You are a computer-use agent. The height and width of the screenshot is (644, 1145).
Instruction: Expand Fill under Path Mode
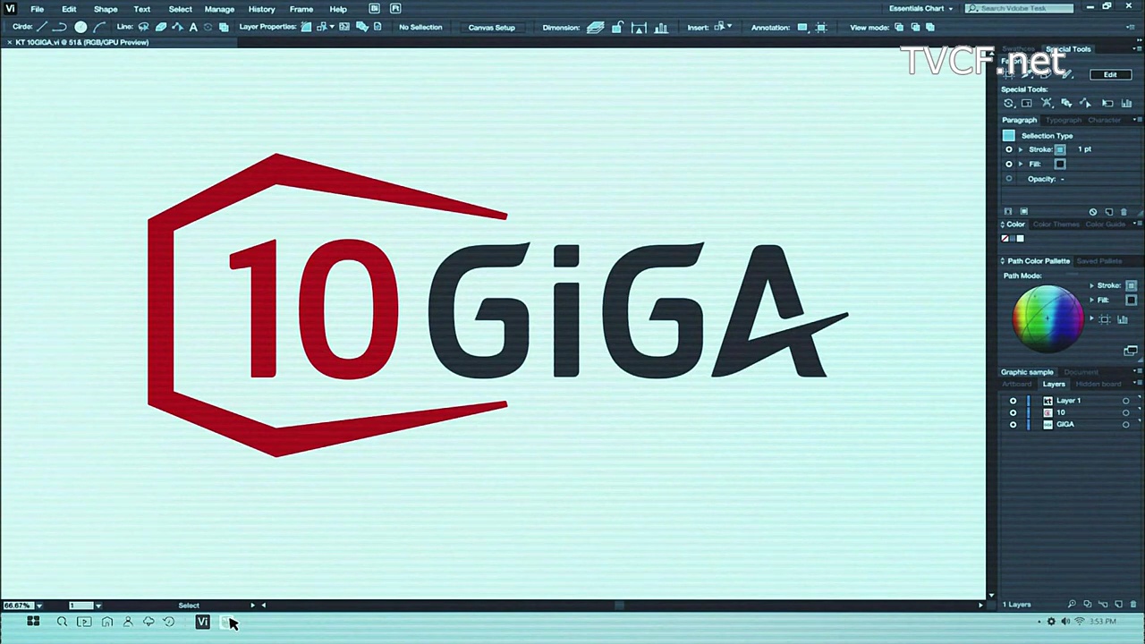(x=1091, y=300)
